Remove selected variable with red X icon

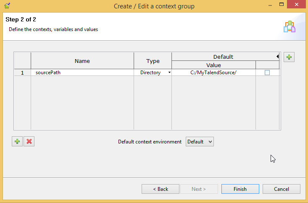click(x=29, y=141)
